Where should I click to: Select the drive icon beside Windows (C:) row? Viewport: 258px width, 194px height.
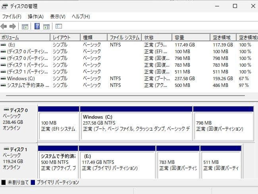[x=3, y=79]
